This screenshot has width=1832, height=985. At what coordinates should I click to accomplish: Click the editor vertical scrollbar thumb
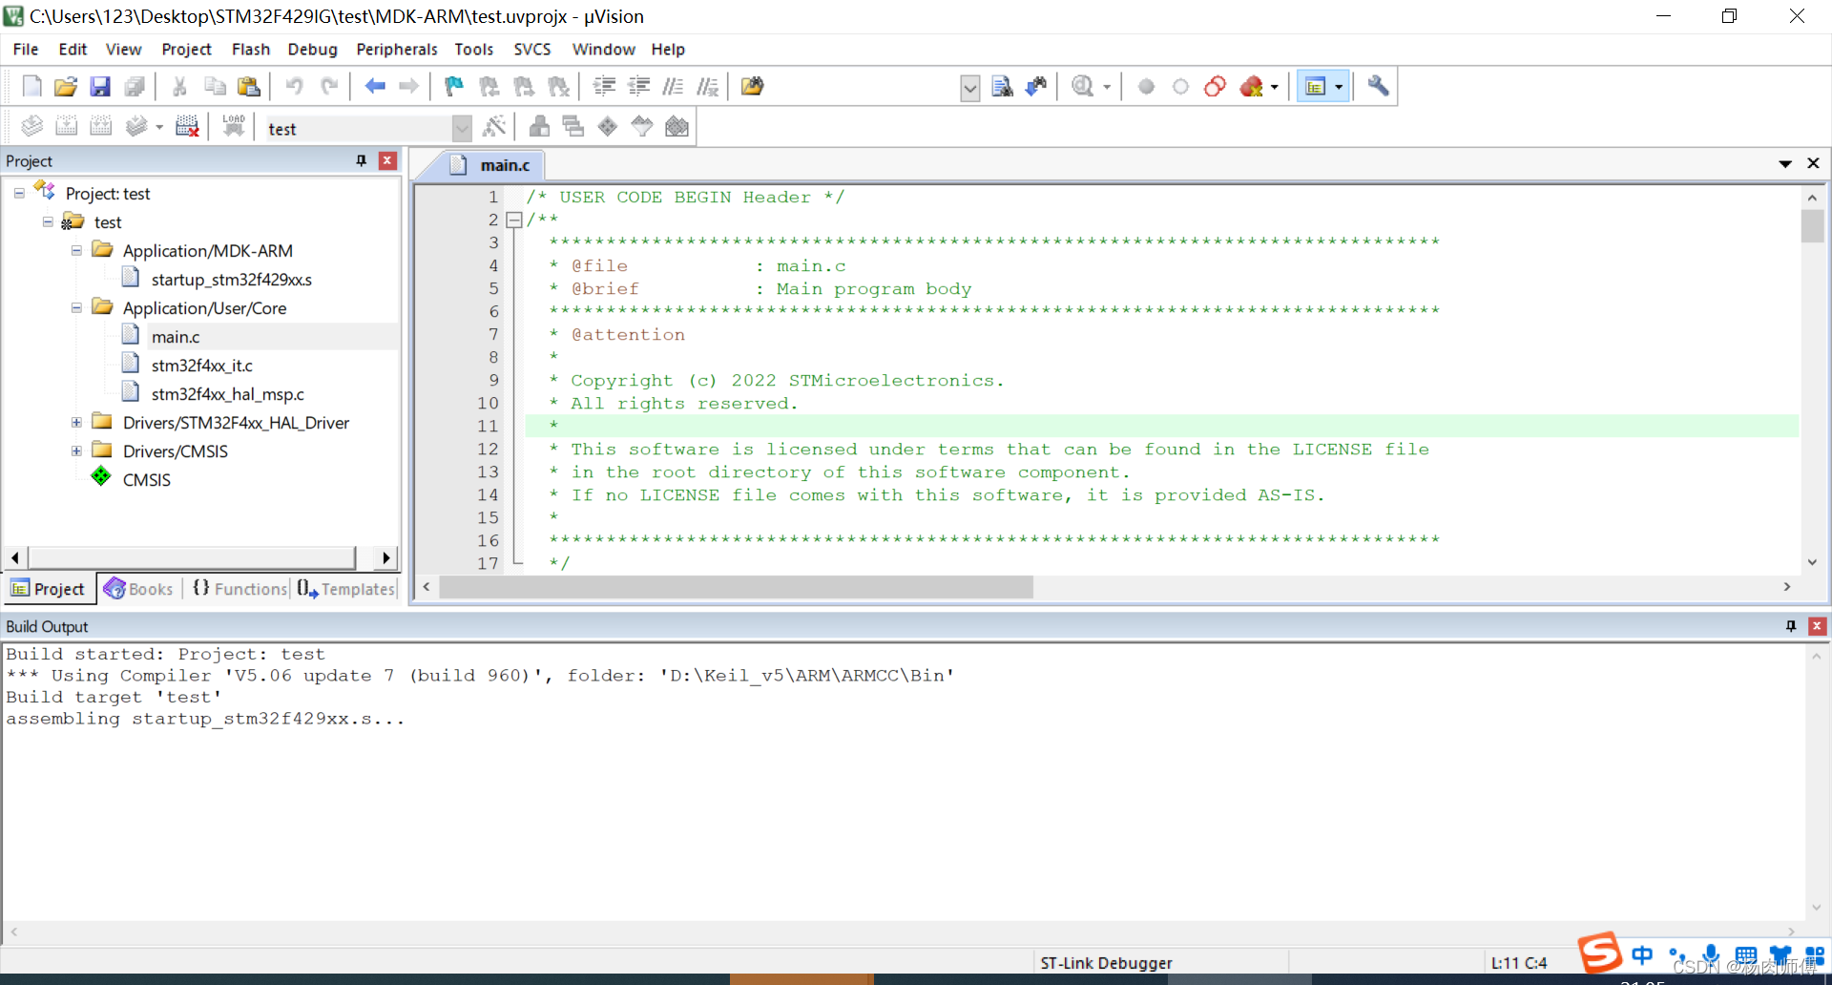(1812, 227)
